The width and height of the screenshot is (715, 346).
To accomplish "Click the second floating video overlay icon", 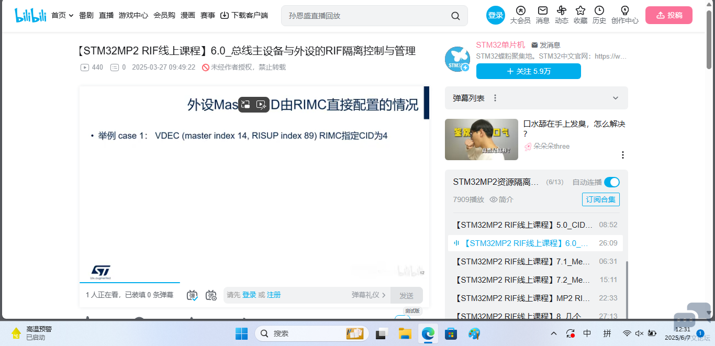I will click(261, 105).
